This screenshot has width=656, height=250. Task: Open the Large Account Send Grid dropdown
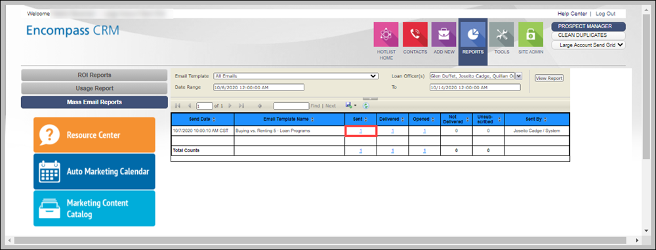pyautogui.click(x=588, y=45)
